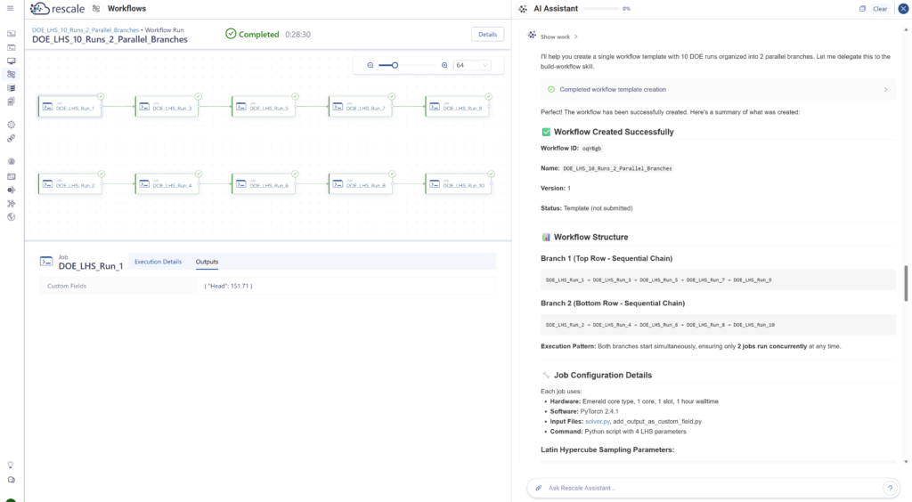The height and width of the screenshot is (502, 912).
Task: Expand Completed workflow template creation row
Action: coord(718,90)
